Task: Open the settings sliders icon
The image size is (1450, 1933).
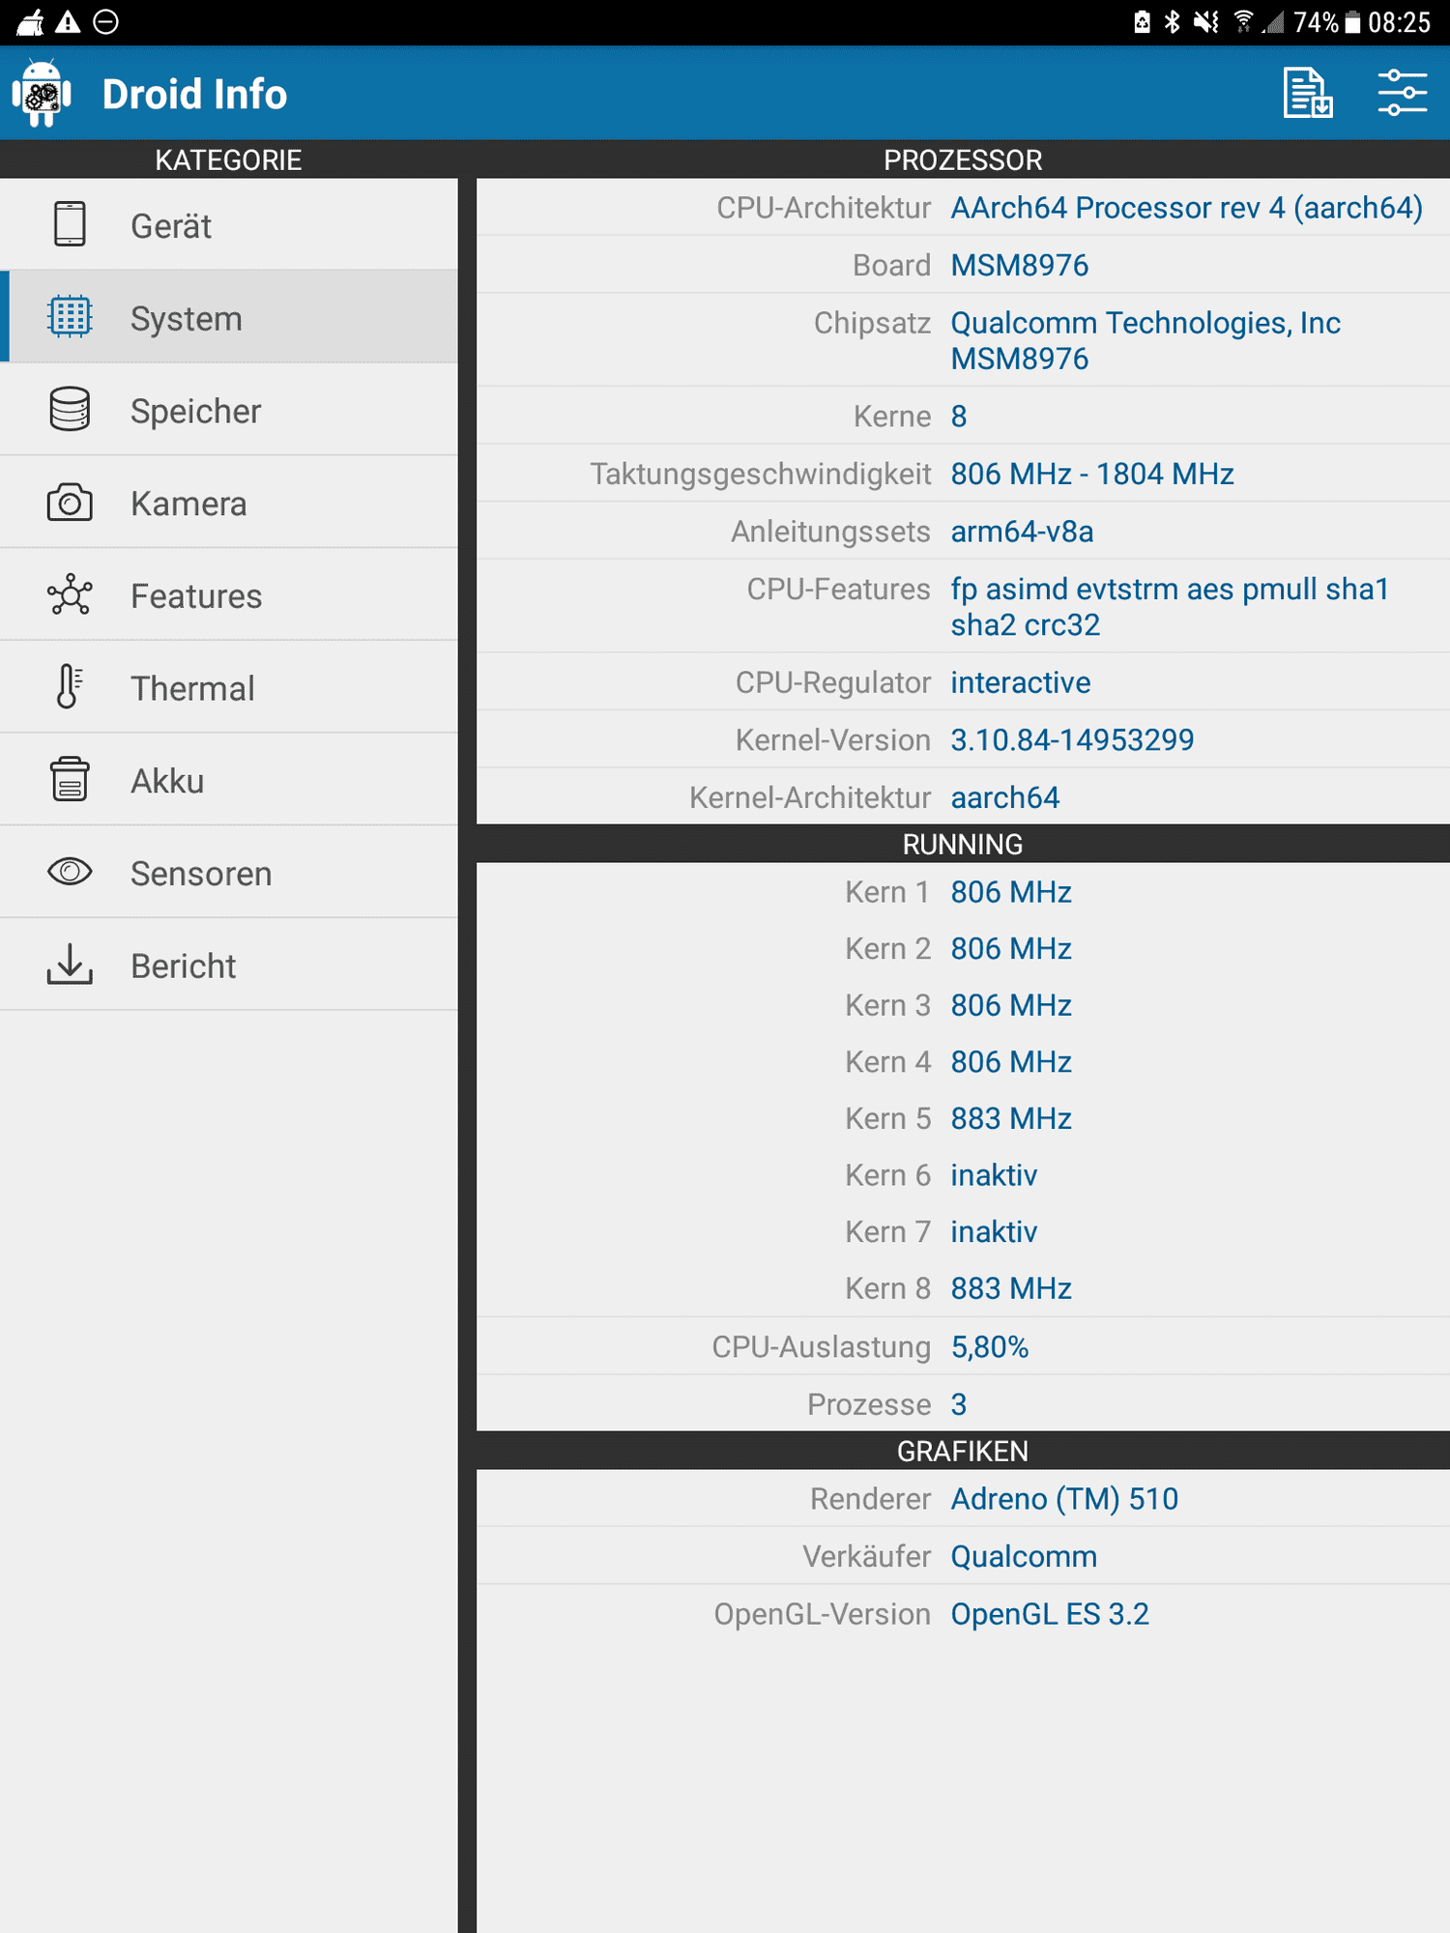Action: coord(1402,93)
